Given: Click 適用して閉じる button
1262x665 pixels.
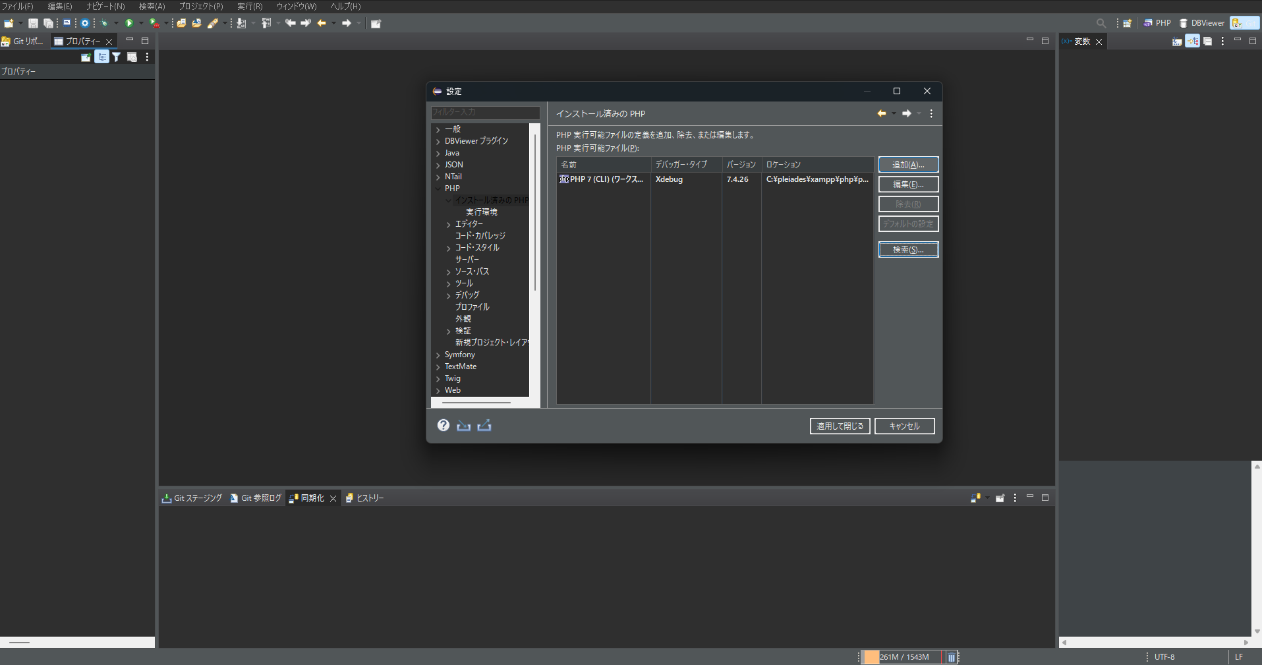Looking at the screenshot, I should 840,426.
